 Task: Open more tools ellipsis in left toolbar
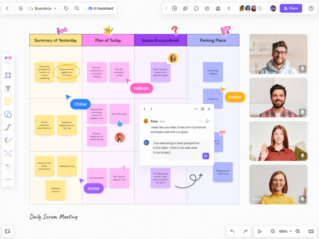tap(8, 179)
